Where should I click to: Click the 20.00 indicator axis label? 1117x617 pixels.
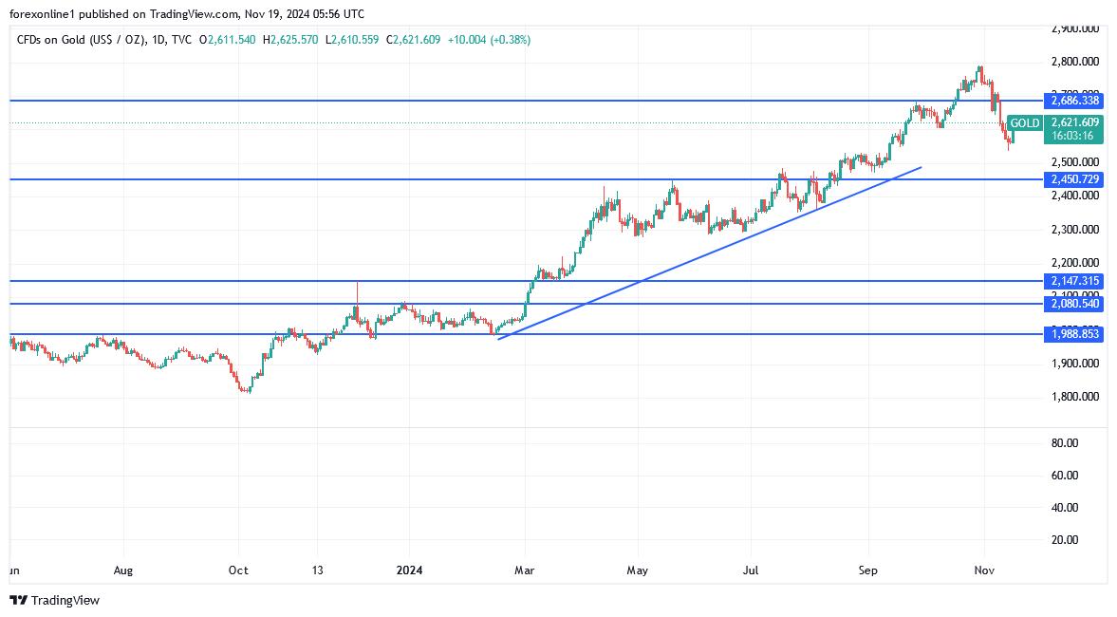tap(1065, 539)
